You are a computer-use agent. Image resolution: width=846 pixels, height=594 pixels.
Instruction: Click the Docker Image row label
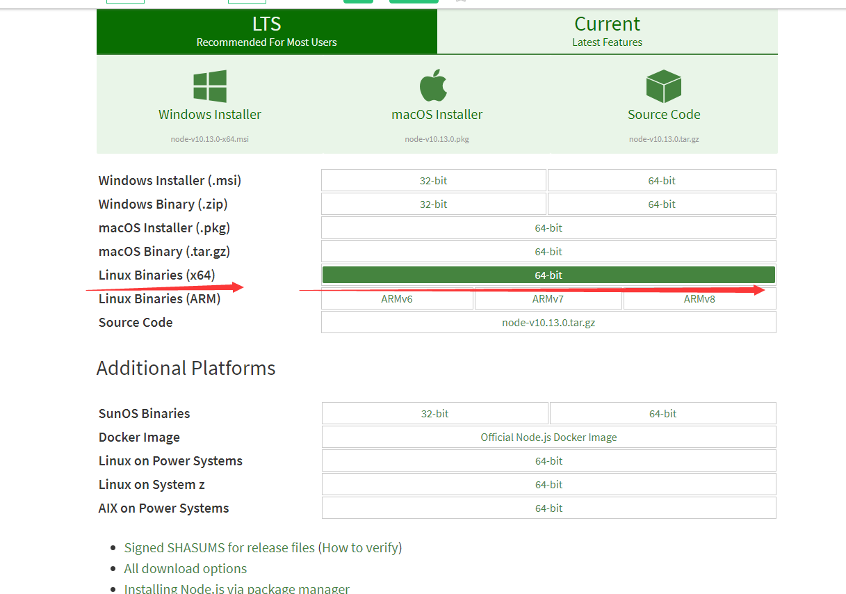[x=139, y=437]
